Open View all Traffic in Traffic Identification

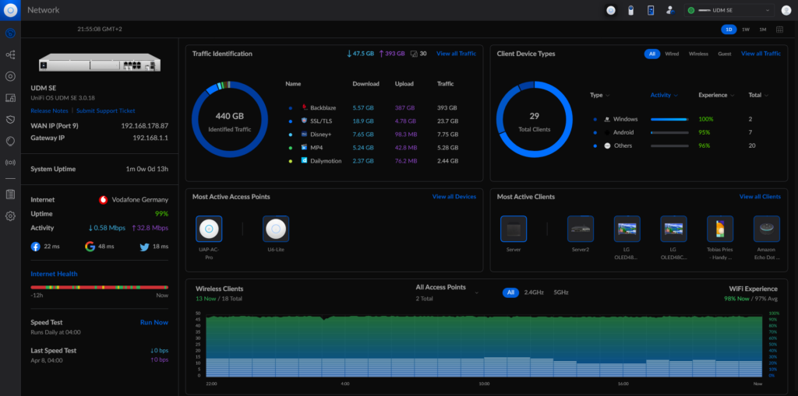pos(456,54)
